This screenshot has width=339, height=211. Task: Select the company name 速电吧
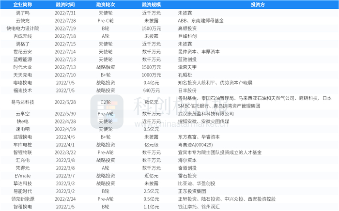[23, 129]
